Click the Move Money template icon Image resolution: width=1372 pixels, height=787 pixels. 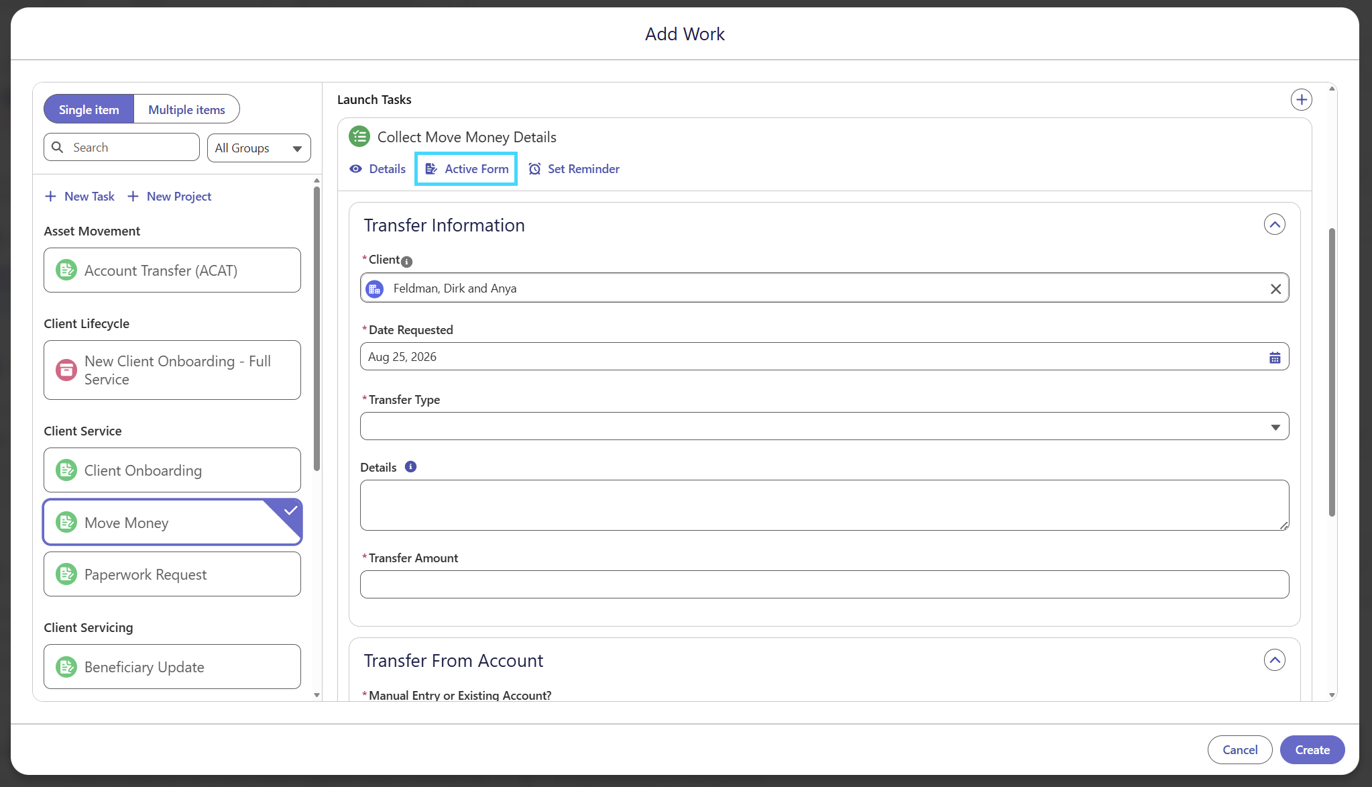pyautogui.click(x=66, y=522)
